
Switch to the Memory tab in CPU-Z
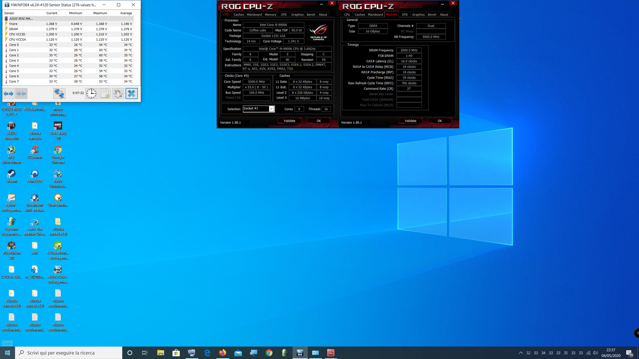(271, 14)
